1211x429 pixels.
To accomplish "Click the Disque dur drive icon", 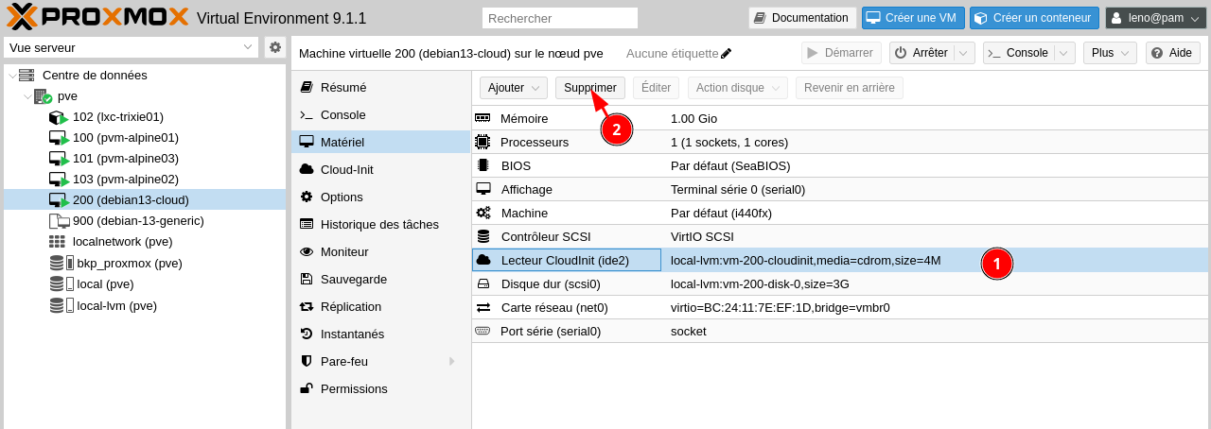I will click(483, 283).
